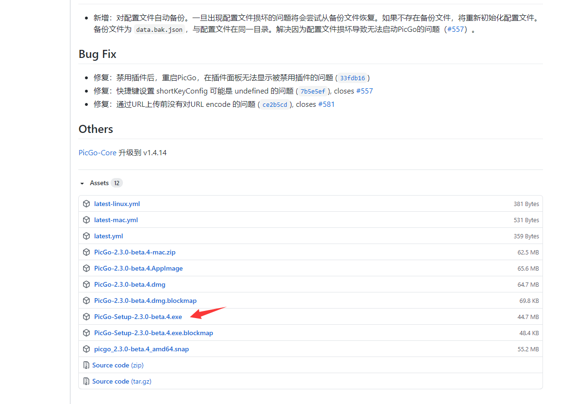Click the 64.7 MB size value
The width and height of the screenshot is (580, 404).
coord(528,284)
